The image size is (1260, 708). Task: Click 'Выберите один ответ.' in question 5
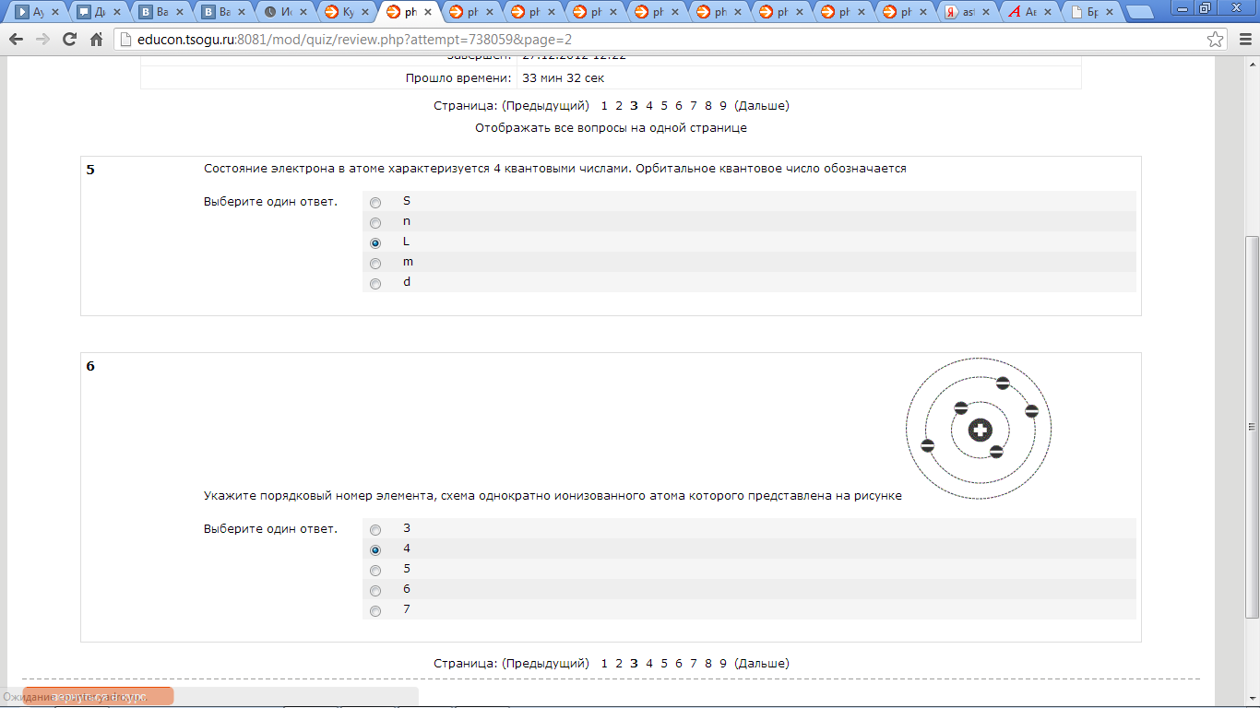point(270,202)
